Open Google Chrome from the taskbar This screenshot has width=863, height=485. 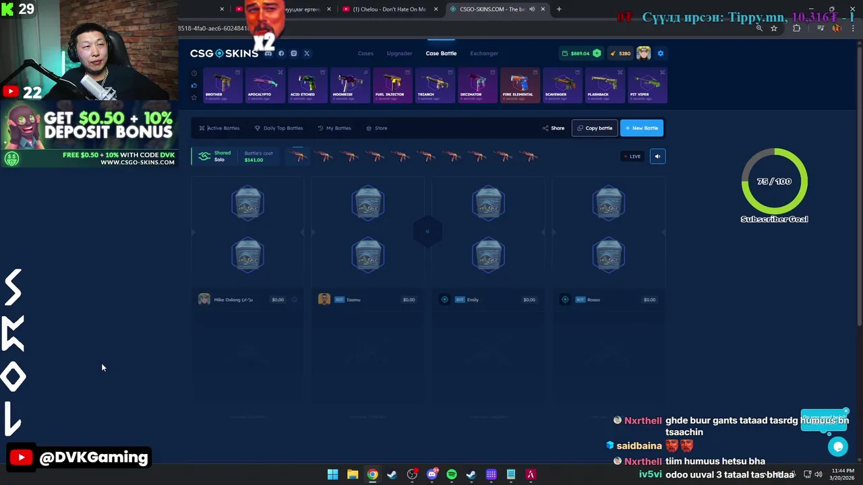tap(372, 474)
